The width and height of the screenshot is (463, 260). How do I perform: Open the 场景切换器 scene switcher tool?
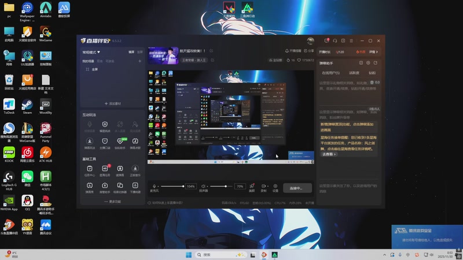pyautogui.click(x=120, y=187)
